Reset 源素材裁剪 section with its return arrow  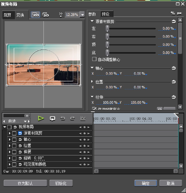(x=174, y=21)
